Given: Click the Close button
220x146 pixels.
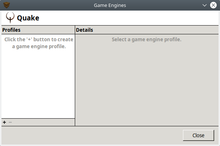Looking at the screenshot, I should (198, 135).
